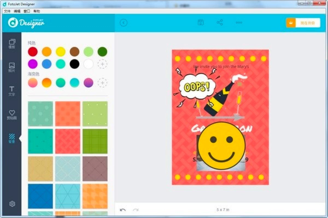Add a custom gradient with the plus circle
Viewport: 328px width, 218px height.
[102, 83]
